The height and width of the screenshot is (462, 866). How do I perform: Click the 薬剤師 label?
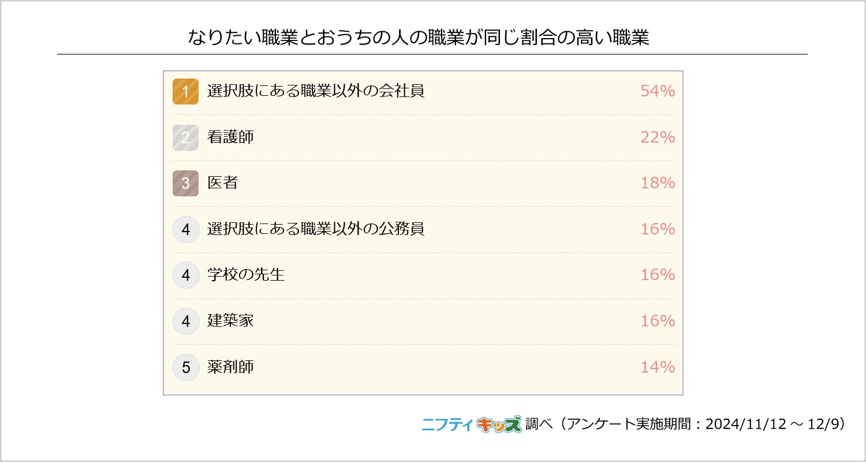point(230,367)
